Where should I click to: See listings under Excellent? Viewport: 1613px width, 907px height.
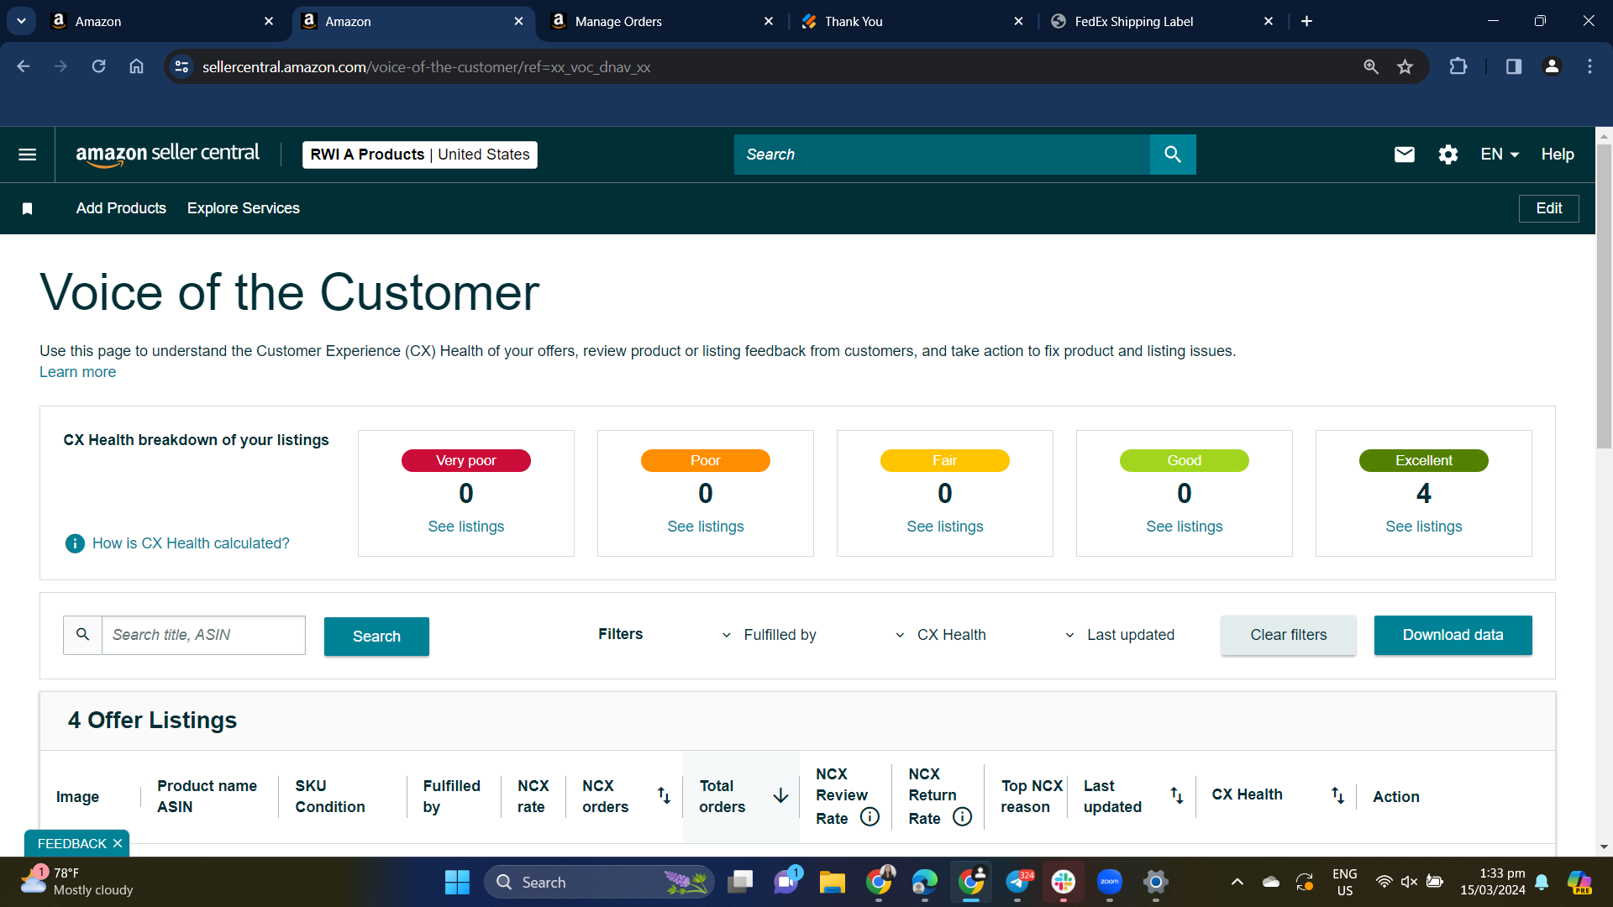[1424, 527]
